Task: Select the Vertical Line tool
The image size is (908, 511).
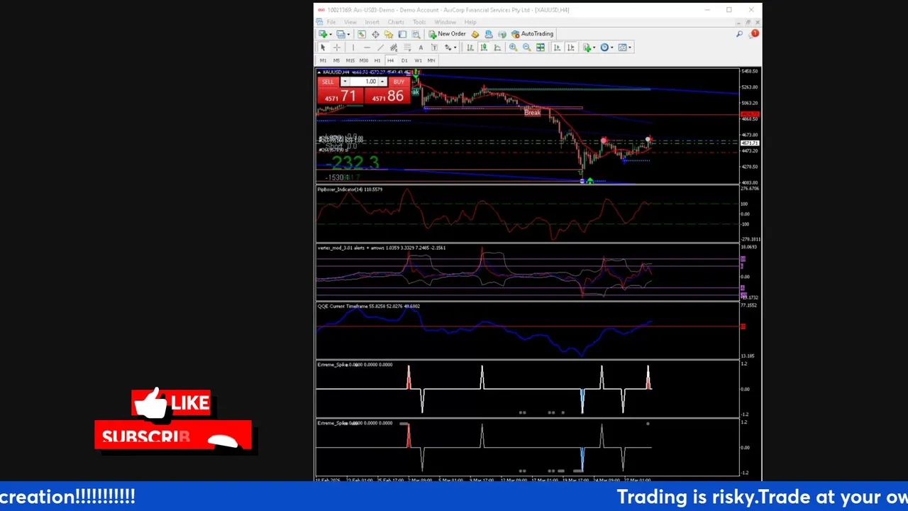Action: tap(353, 48)
